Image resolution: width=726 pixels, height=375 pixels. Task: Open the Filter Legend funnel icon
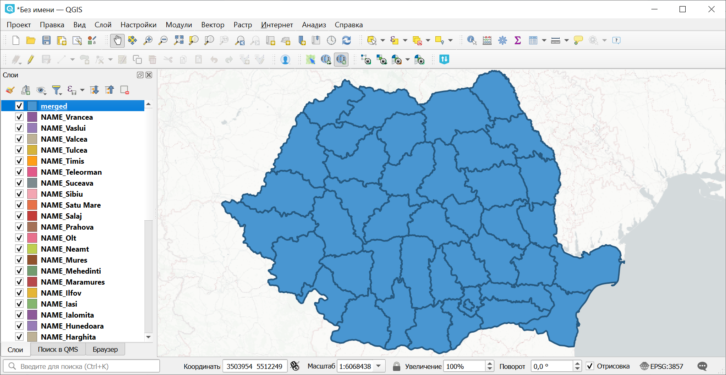(x=57, y=90)
